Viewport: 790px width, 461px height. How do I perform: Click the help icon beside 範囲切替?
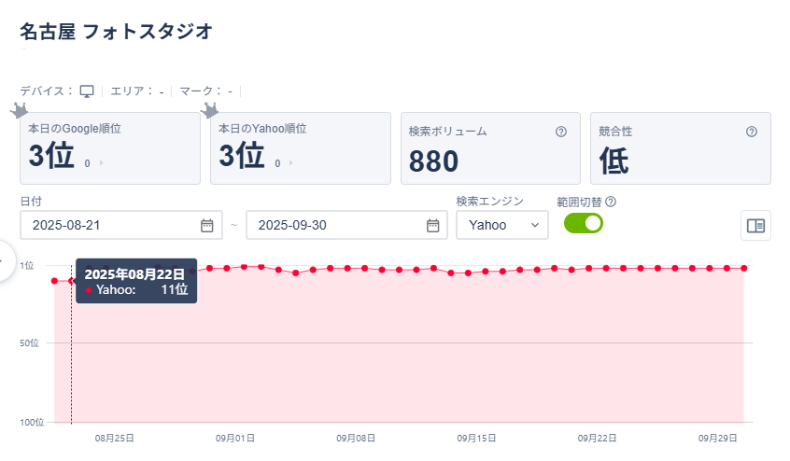612,202
